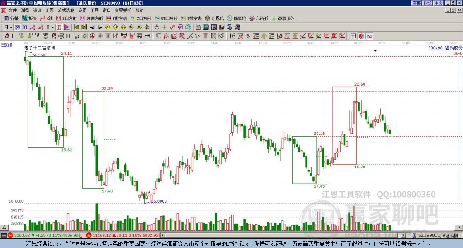Click the gold coin circle icon
Screen dimensions: 463x248
point(264,36)
